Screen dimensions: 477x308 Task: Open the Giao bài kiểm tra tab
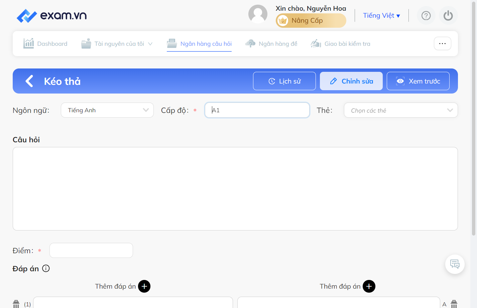point(340,43)
